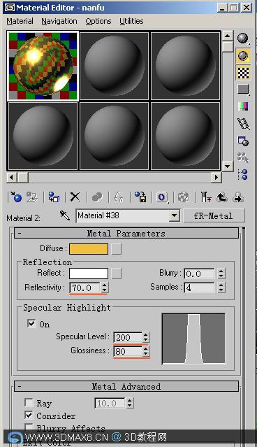Click the Sample Type sphere icon
The width and height of the screenshot is (257, 447).
243,38
